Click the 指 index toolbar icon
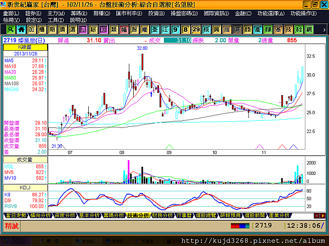This screenshot has height=246, width=329. pyautogui.click(x=226, y=30)
